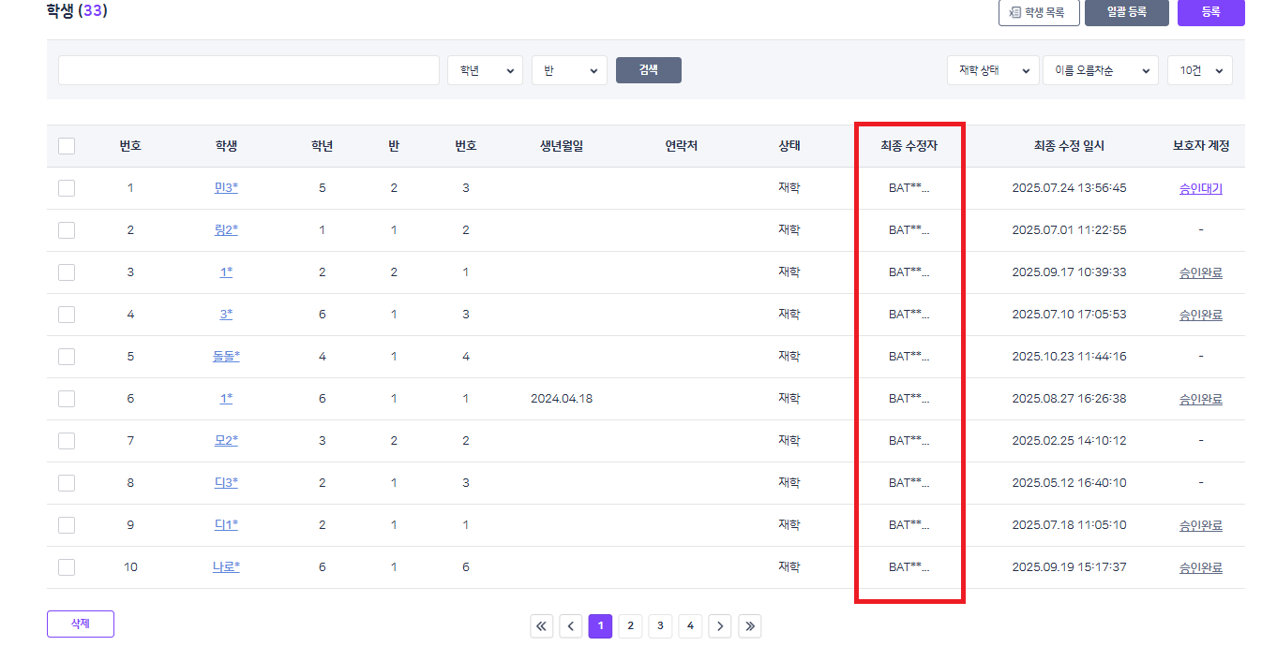This screenshot has width=1277, height=646.
Task: Open the 재학 상태 filter dropdown
Action: coord(992,70)
